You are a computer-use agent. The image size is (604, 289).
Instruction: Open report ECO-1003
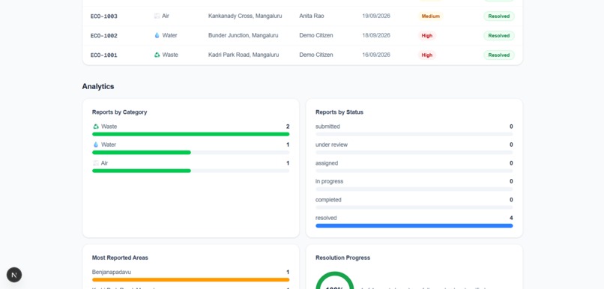pos(104,16)
